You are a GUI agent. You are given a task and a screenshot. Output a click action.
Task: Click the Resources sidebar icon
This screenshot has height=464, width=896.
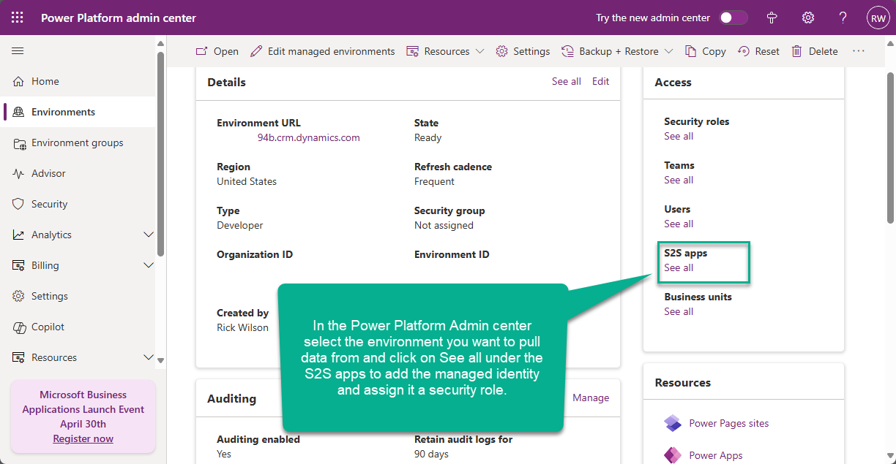coord(18,357)
